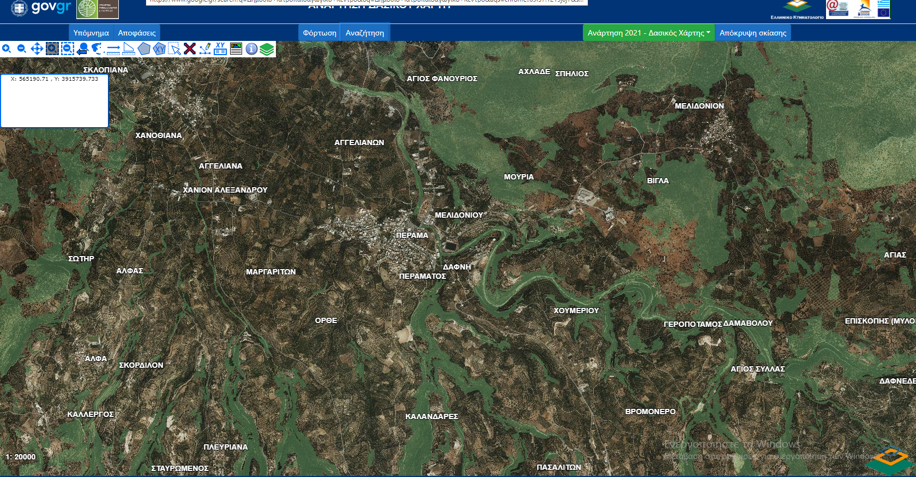Click the Φόρτωση button
This screenshot has height=477, width=916.
320,33
